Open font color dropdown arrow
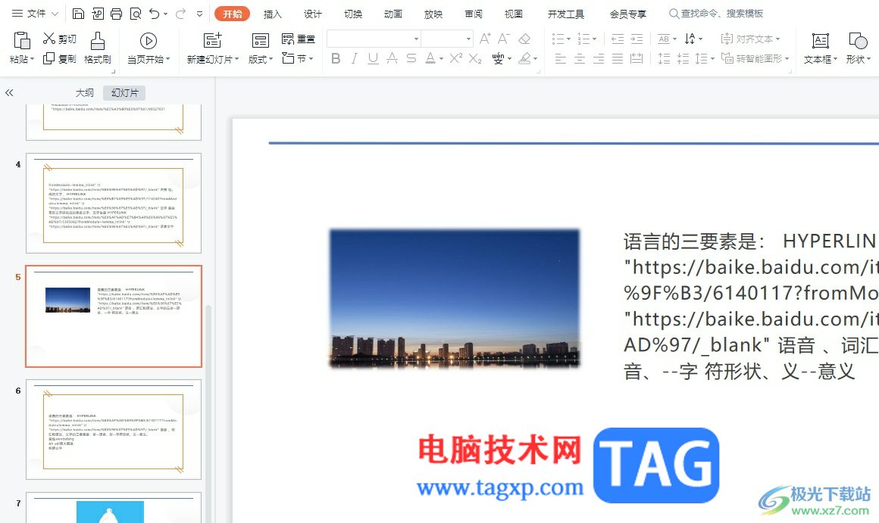The image size is (879, 523). 441,59
